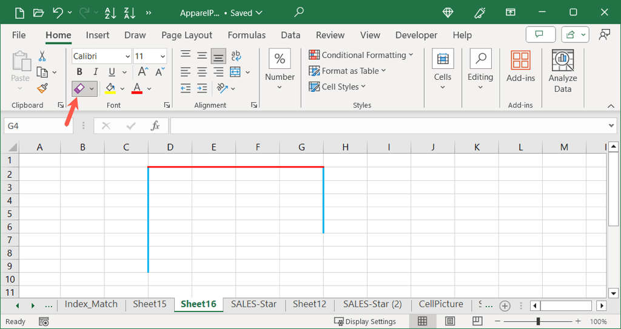Open the Calibri font name dropdown
Image resolution: width=621 pixels, height=329 pixels.
[x=102, y=56]
